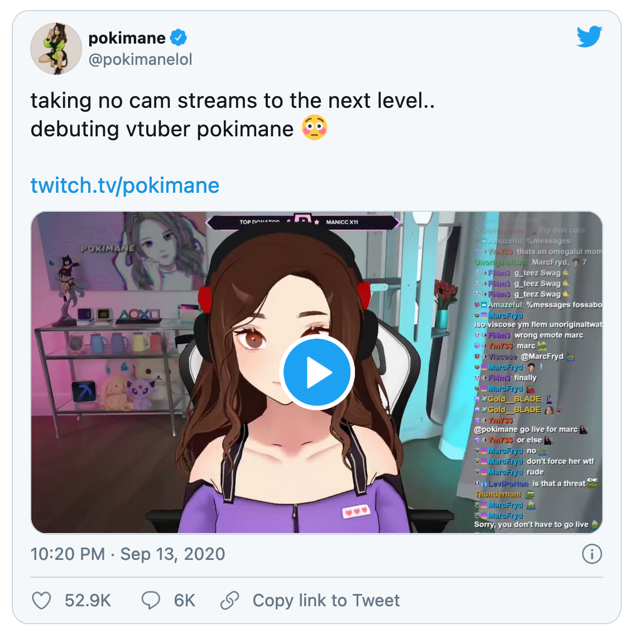Viewport: 634px width, 637px height.
Task: Click the tweet text about debuting vtuber
Action: coord(162,129)
